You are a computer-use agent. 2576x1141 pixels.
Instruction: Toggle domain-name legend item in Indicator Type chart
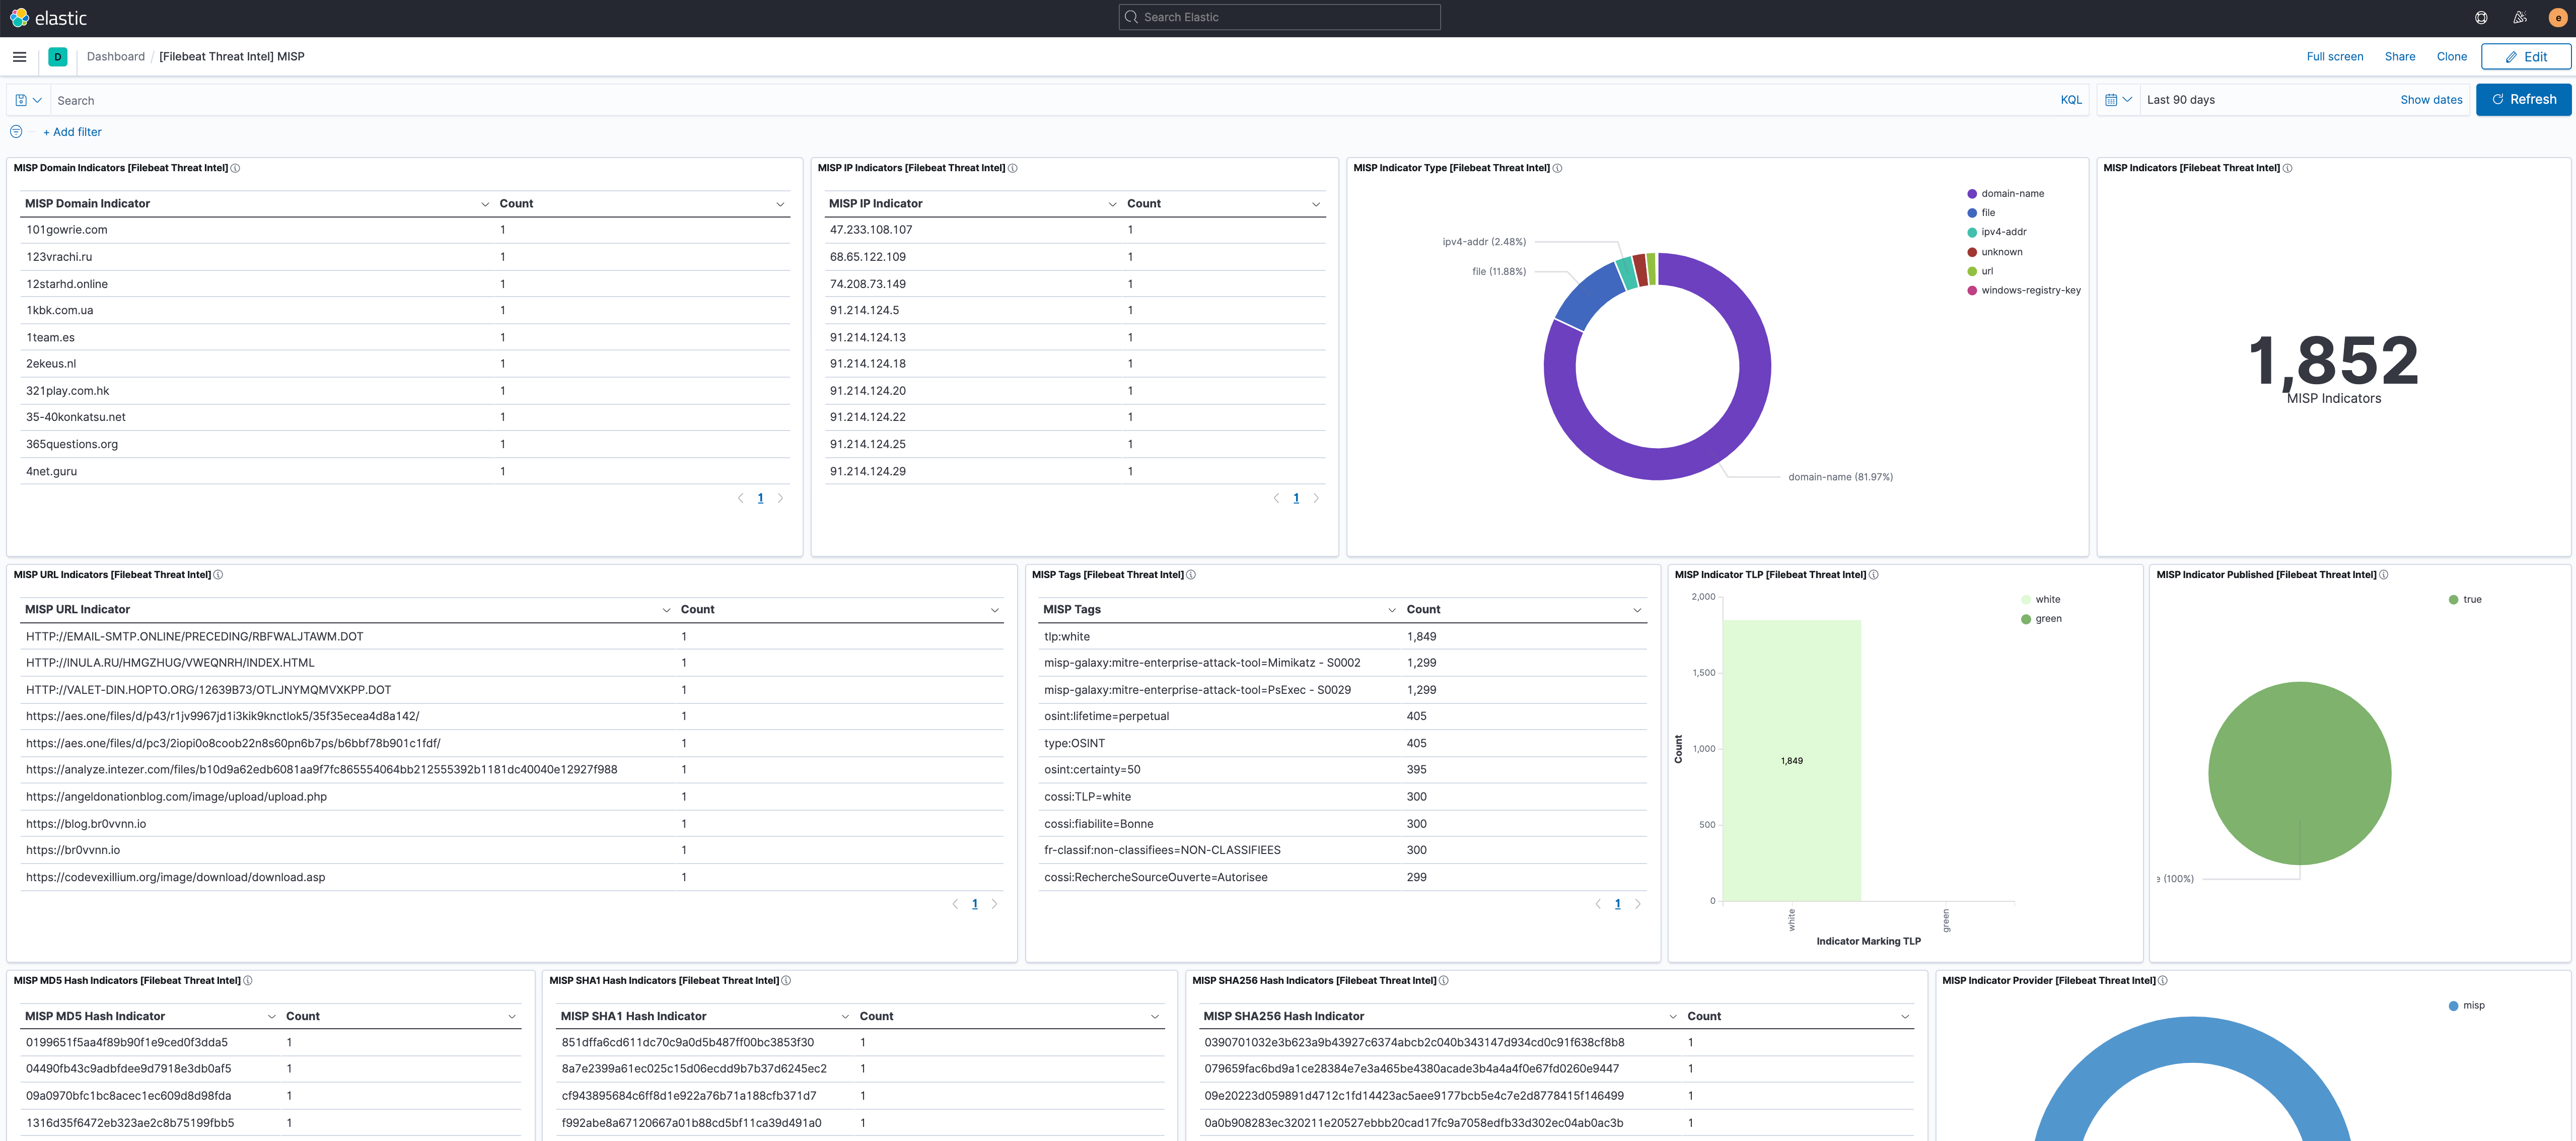pos(2011,194)
